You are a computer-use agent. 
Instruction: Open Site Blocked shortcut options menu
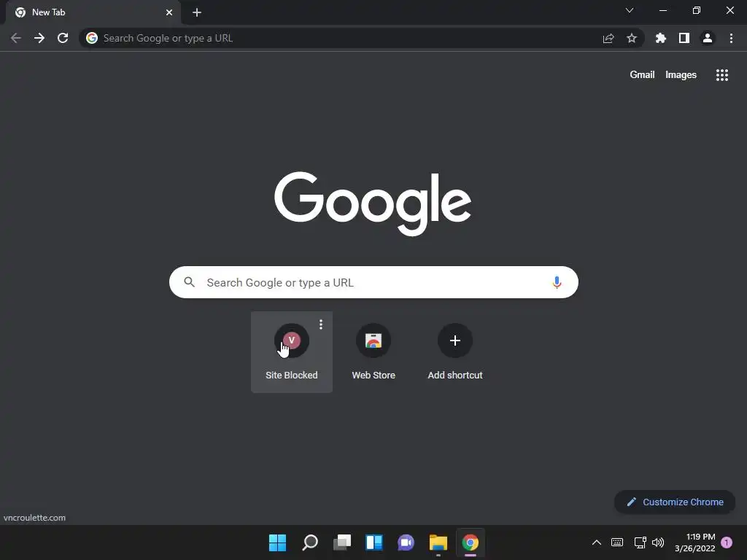click(321, 324)
